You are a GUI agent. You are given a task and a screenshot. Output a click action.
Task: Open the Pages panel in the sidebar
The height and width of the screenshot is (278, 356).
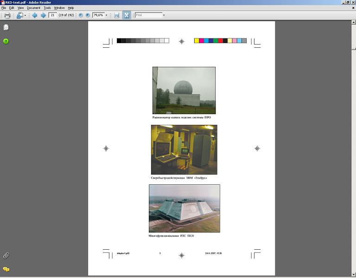pyautogui.click(x=6, y=28)
